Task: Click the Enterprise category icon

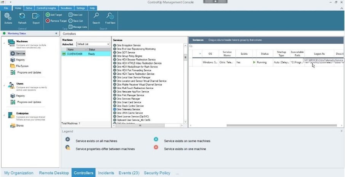Action: pos(11,115)
